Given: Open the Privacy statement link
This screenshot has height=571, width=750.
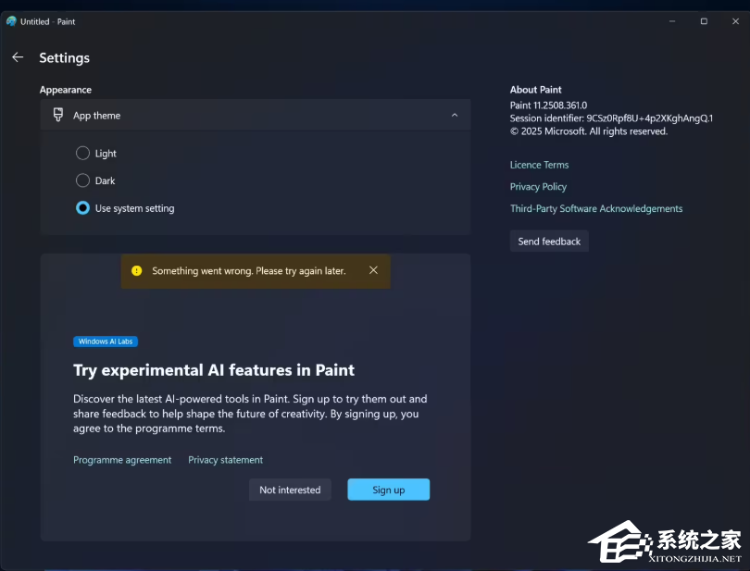Looking at the screenshot, I should tap(225, 459).
